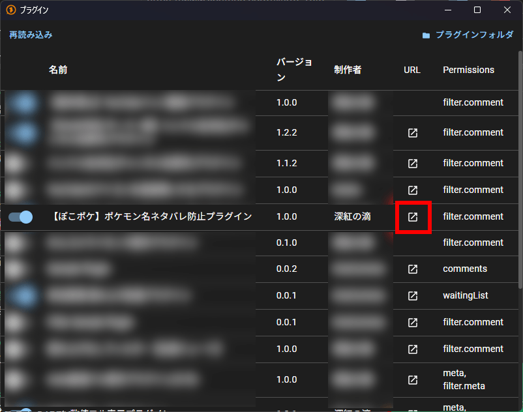Viewport: 523px width, 412px height.
Task: Click the バージョン column header
Action: 293,70
